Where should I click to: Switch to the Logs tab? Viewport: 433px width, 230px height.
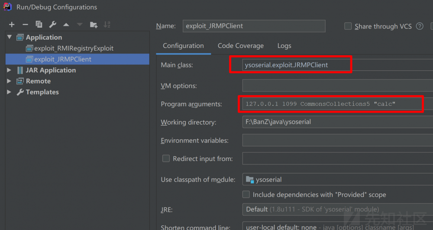284,46
